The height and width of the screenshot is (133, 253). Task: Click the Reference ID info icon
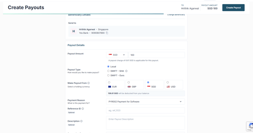83,109
